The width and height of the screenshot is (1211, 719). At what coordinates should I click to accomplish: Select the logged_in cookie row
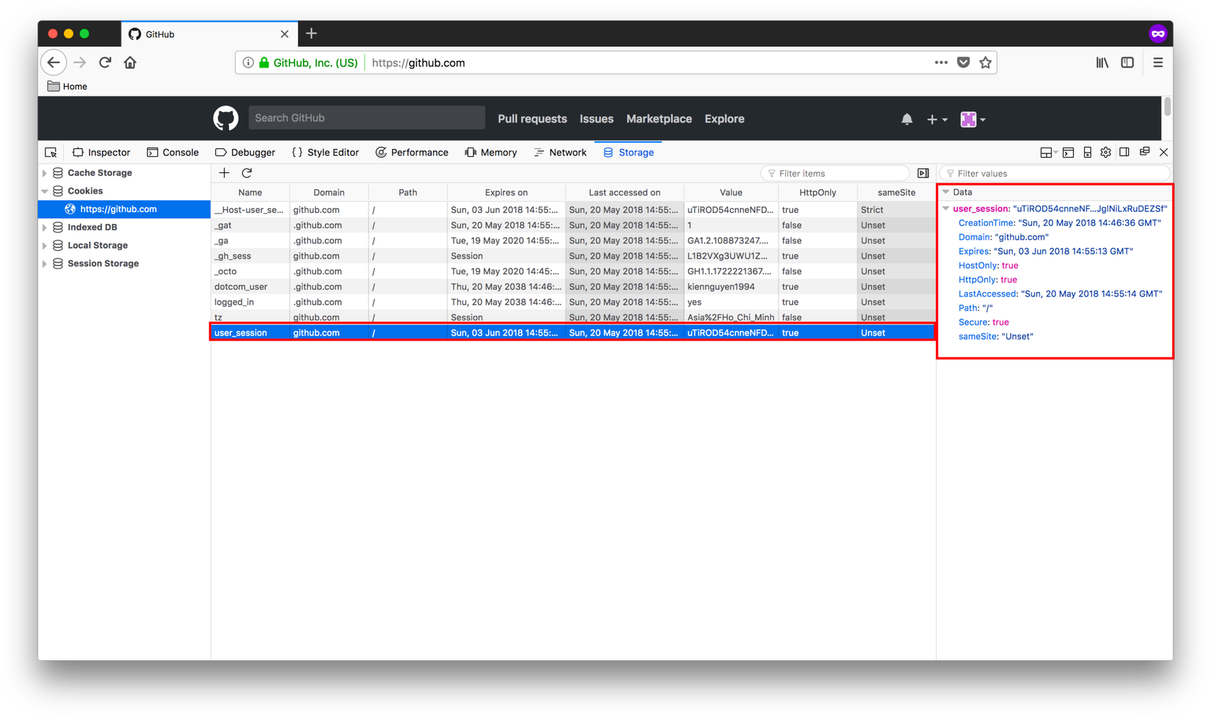573,302
